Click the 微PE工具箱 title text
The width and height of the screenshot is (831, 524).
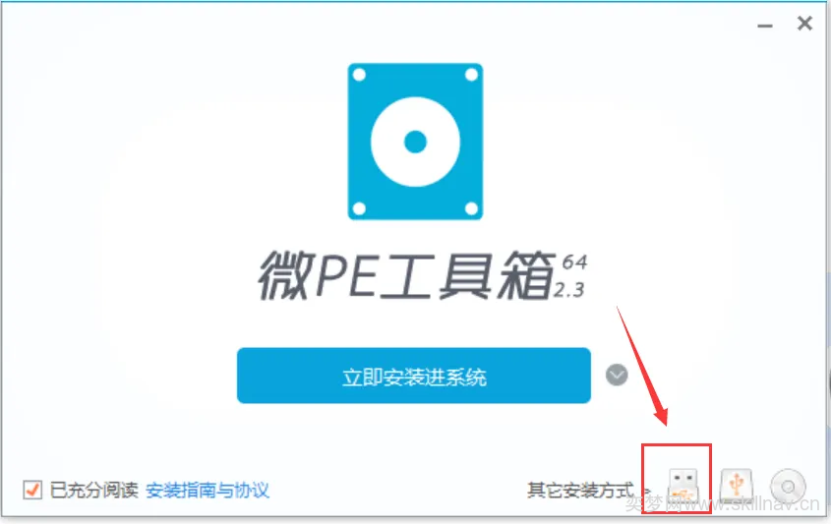tap(405, 275)
